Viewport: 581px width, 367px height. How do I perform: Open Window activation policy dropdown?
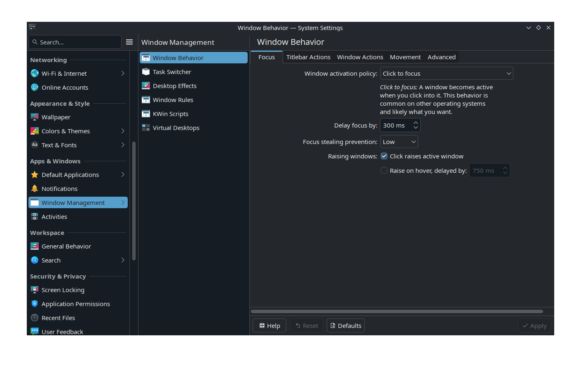(x=446, y=74)
